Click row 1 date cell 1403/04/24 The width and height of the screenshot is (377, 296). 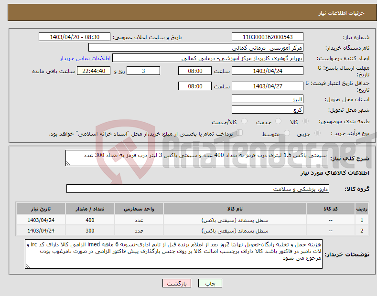[x=41, y=220]
